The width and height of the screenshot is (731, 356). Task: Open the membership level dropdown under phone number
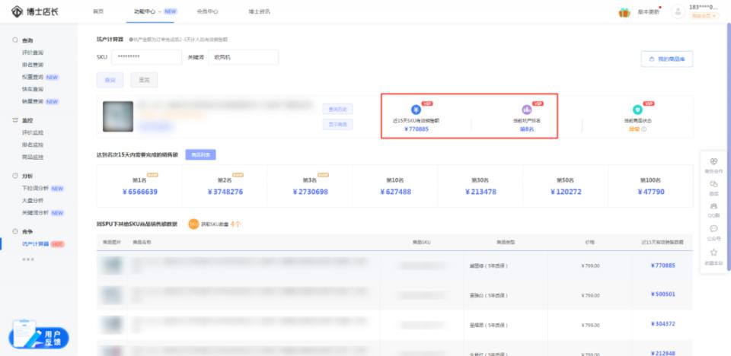pos(704,16)
